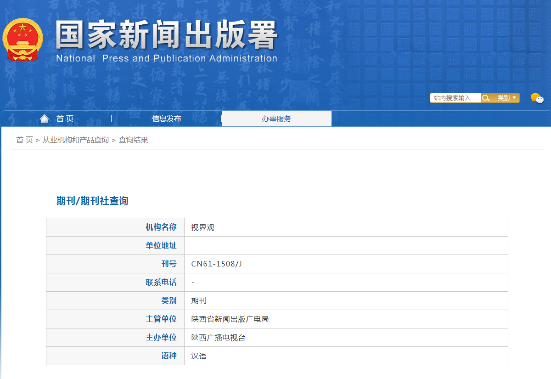Open the WeChat chat bubble icon
Screen dimensions: 551x379
point(537,98)
